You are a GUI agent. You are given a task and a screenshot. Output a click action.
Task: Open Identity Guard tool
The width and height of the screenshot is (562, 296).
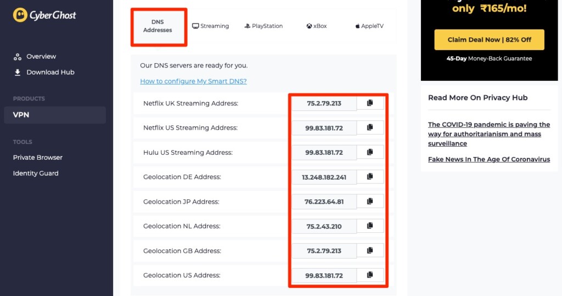(36, 174)
